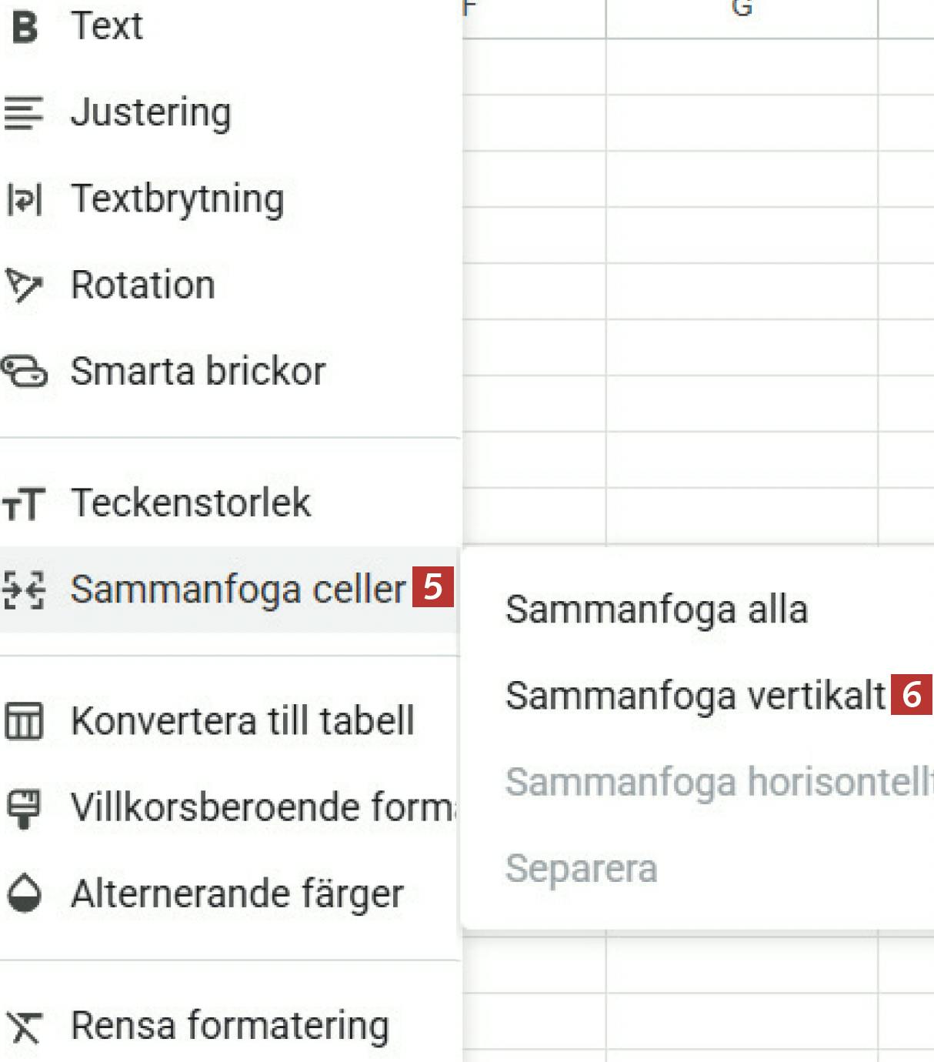This screenshot has width=934, height=1062.
Task: Click the Rensa formatering clear icon
Action: tap(24, 1027)
